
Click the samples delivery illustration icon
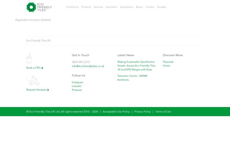click(33, 80)
